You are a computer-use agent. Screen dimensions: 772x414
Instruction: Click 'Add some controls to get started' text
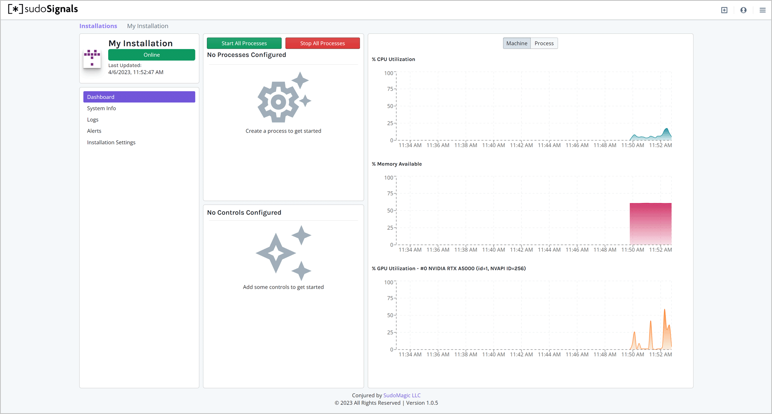283,287
